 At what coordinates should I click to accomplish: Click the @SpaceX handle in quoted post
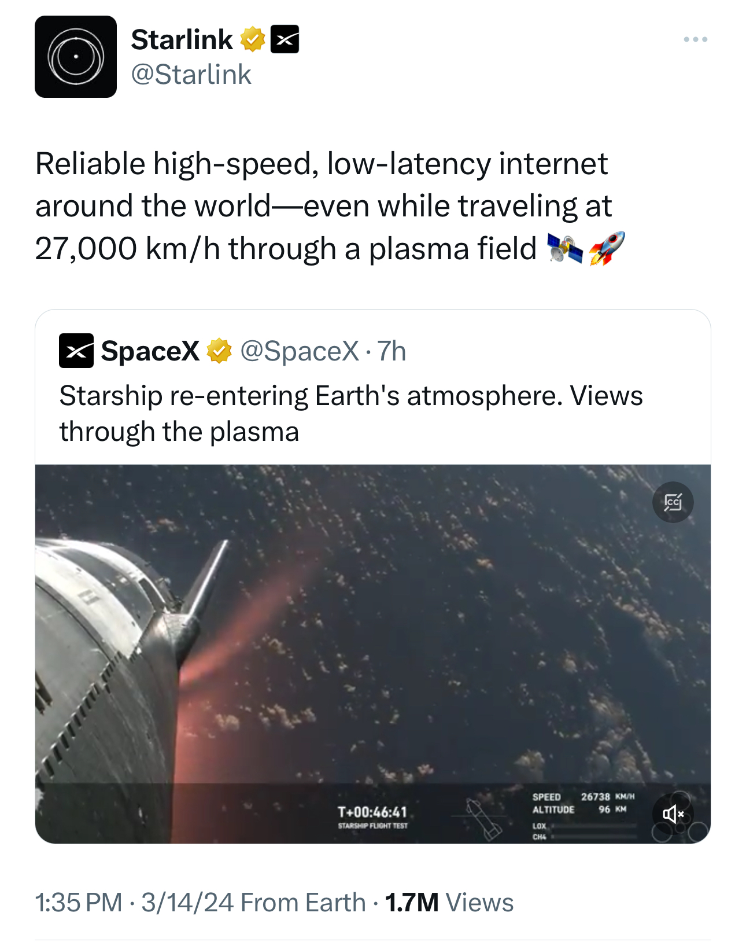[x=300, y=351]
